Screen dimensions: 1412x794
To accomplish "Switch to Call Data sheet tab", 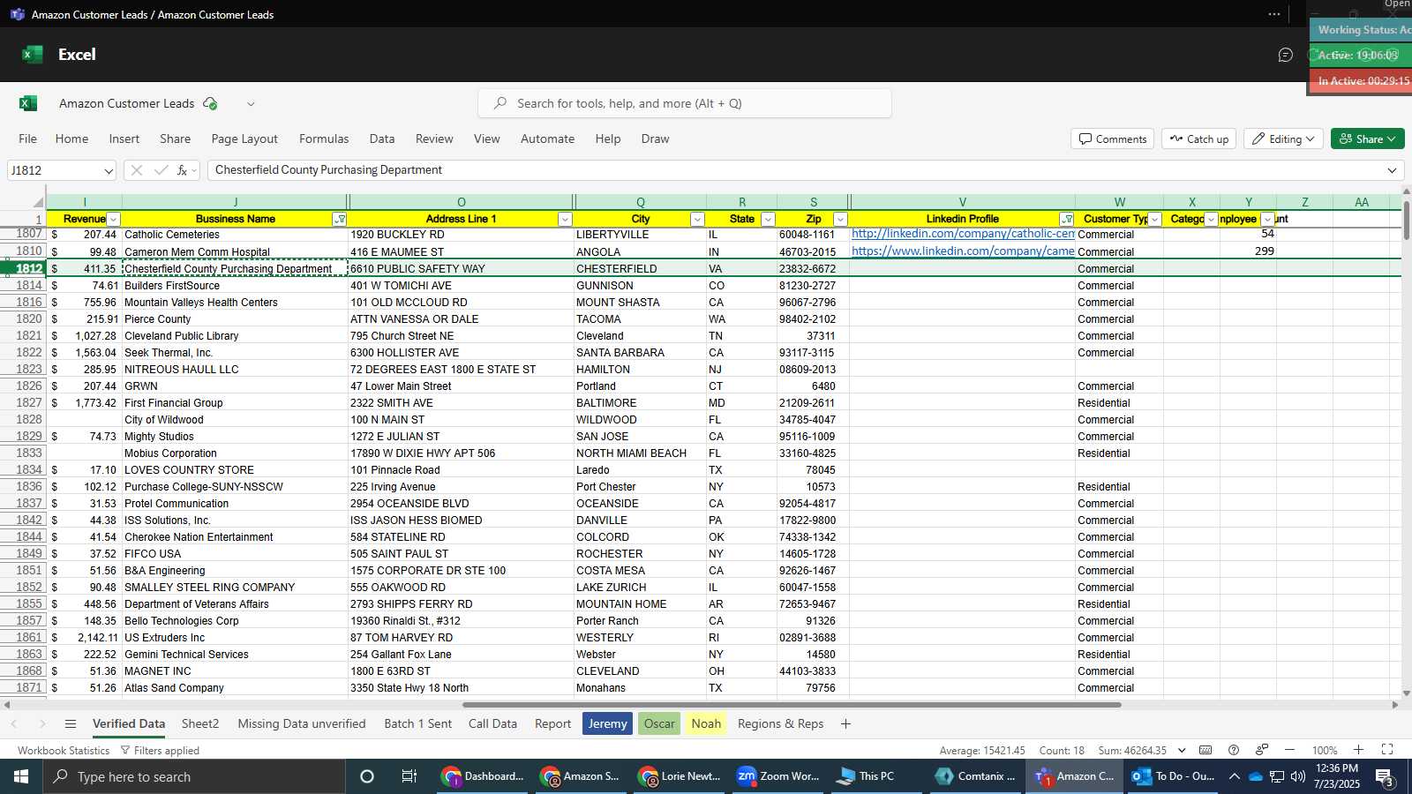I will [x=492, y=723].
